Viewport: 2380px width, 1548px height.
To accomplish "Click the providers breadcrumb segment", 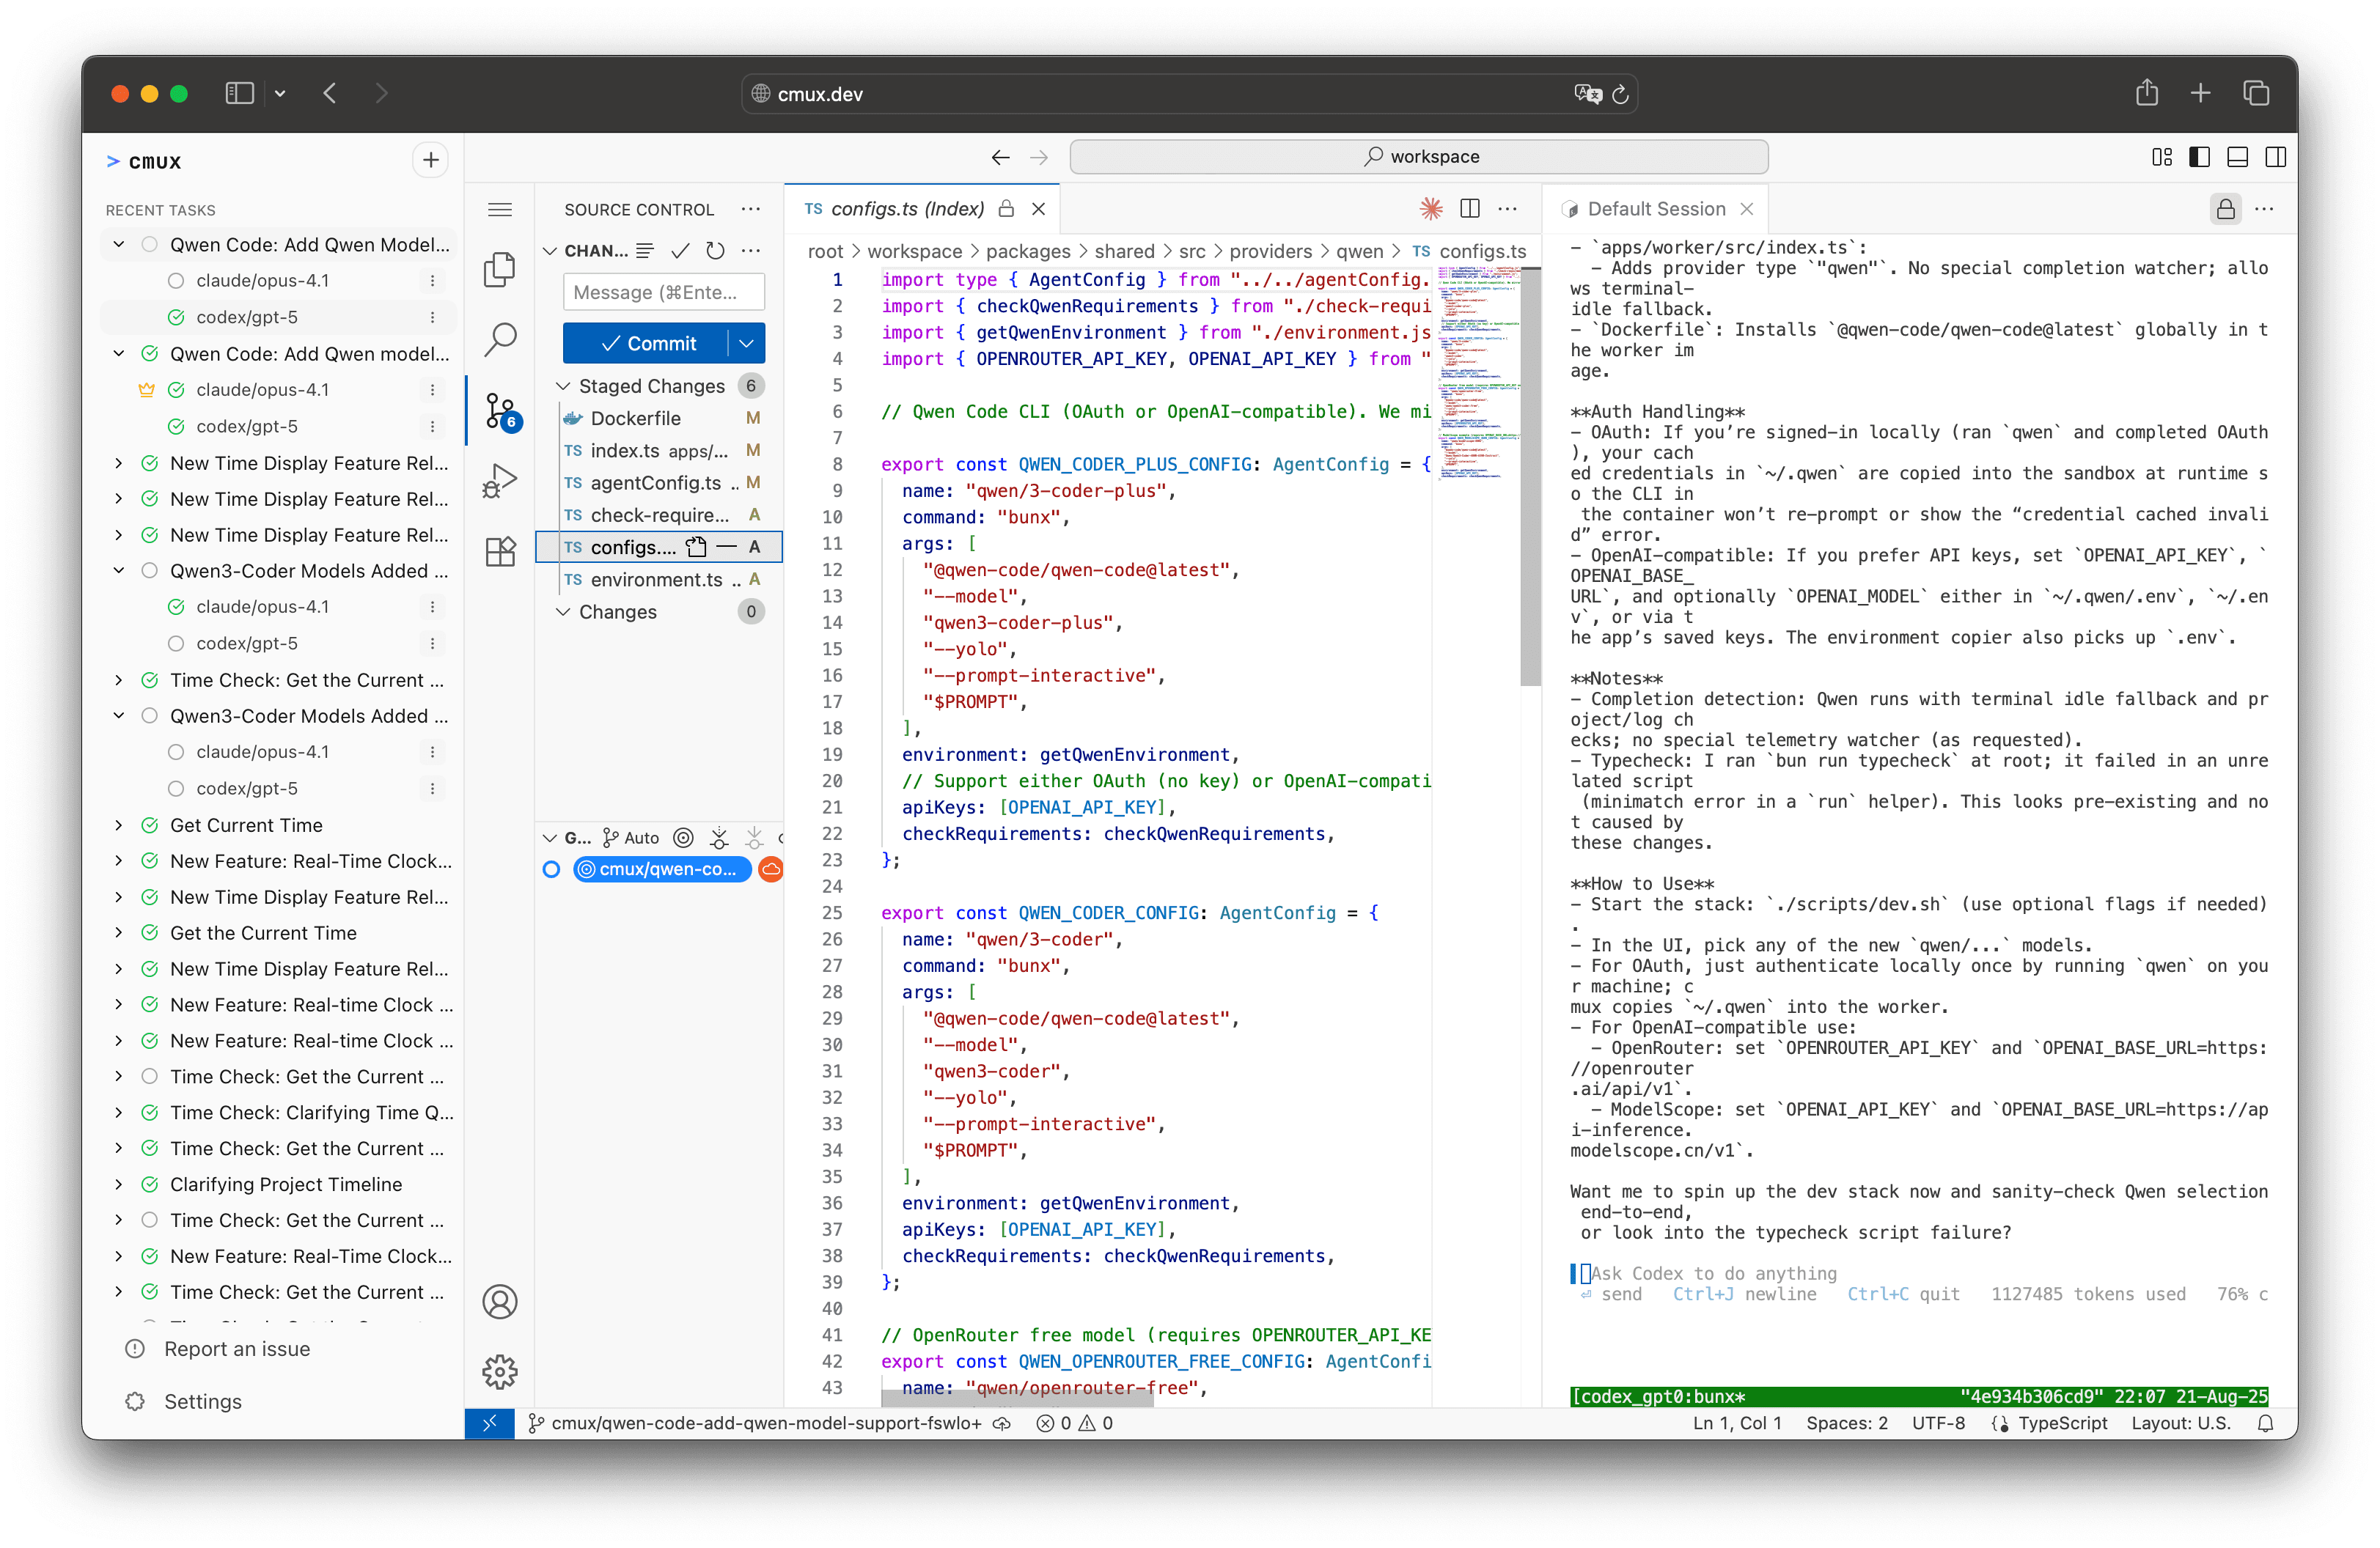I will click(x=1269, y=252).
